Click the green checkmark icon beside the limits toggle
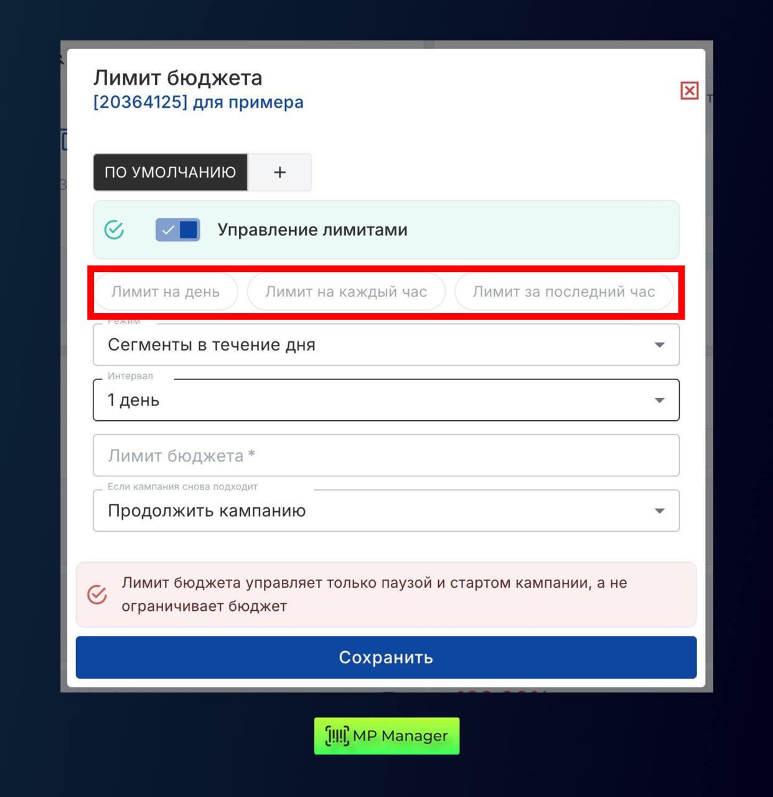Screen dimensions: 773x797 (114, 230)
